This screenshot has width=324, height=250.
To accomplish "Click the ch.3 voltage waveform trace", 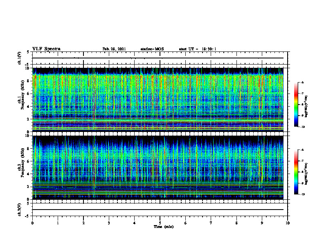I will click(x=158, y=210).
